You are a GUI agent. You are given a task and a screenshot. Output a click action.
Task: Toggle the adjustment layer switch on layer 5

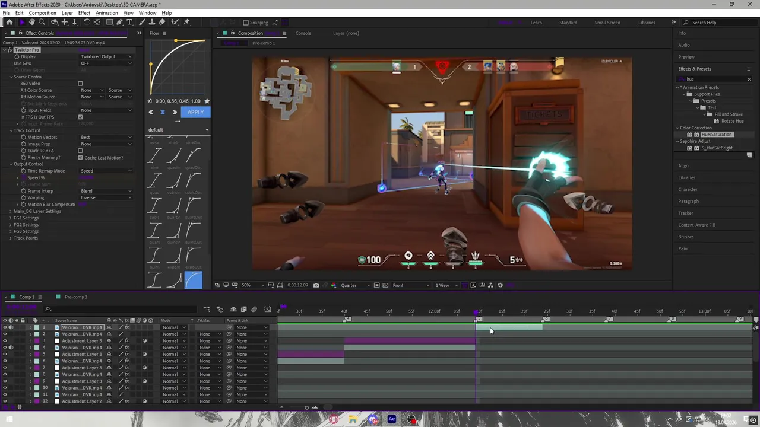tap(144, 354)
